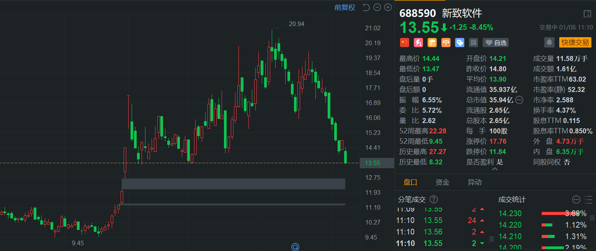
Task: Click the 成交统计 section heading
Action: point(512,199)
